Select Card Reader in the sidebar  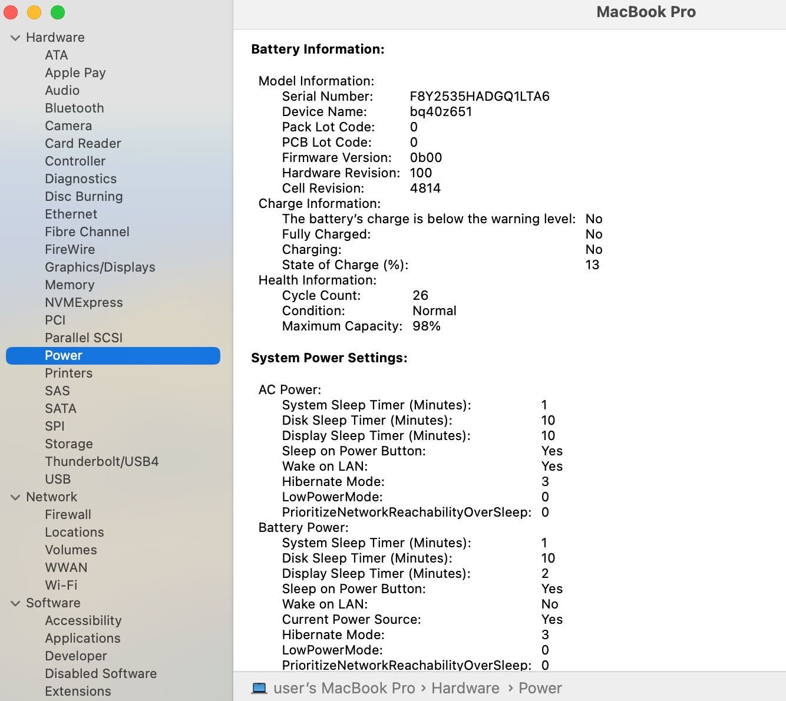point(83,143)
